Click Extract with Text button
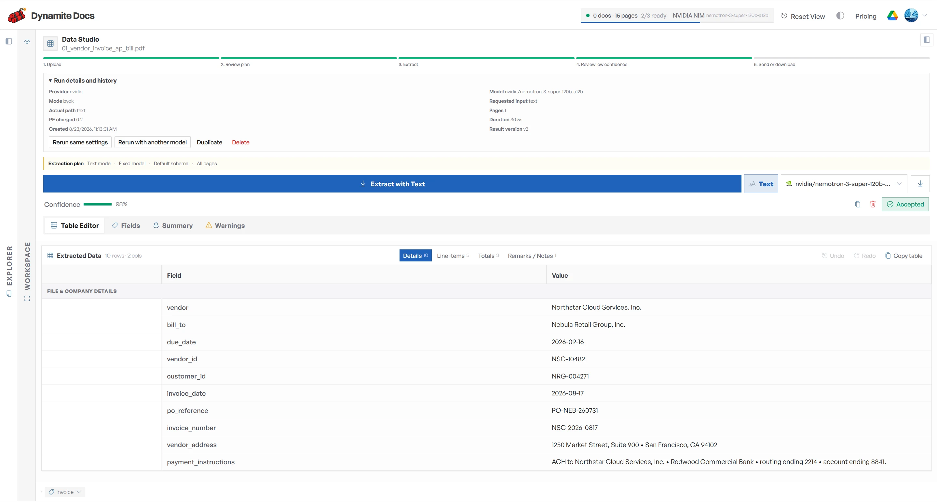 tap(392, 184)
